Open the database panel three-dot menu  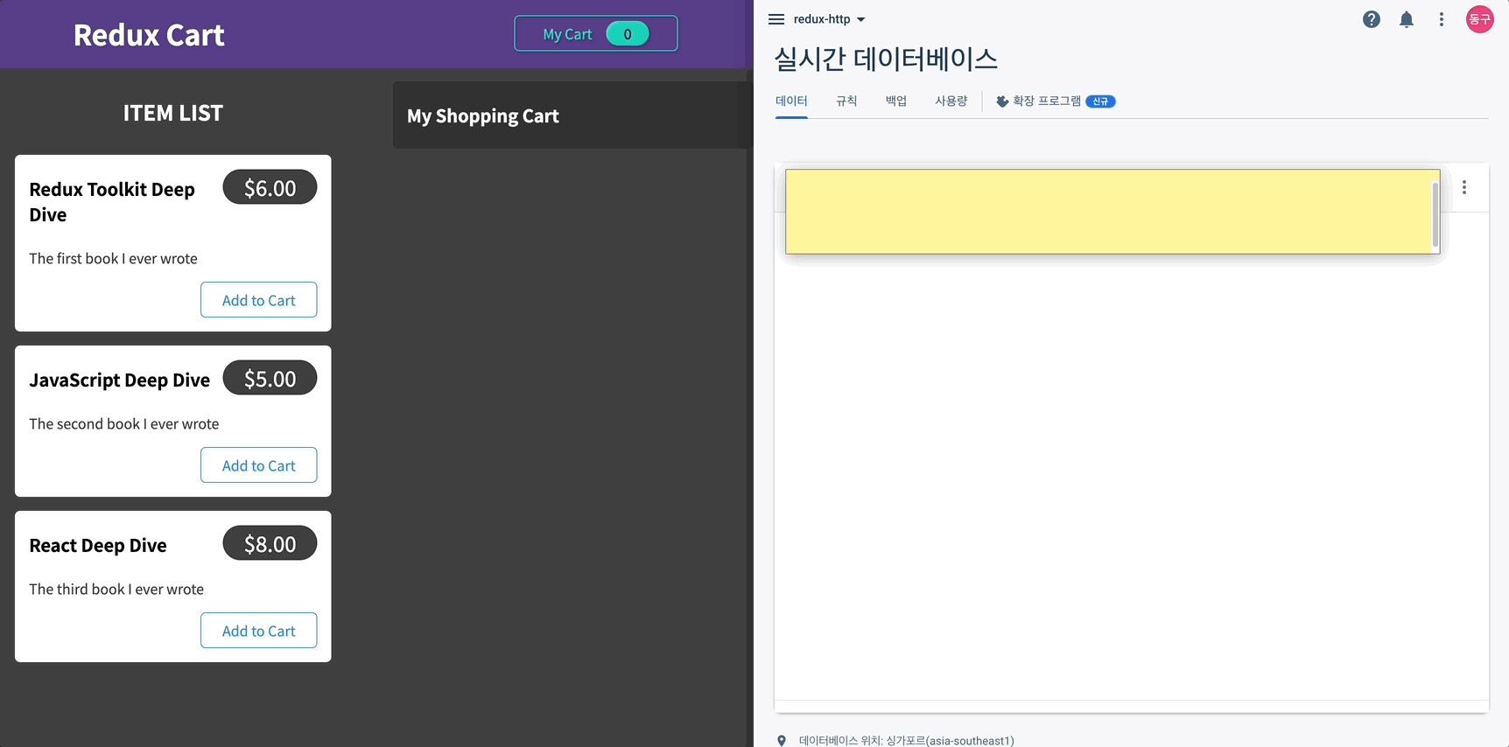tap(1464, 187)
